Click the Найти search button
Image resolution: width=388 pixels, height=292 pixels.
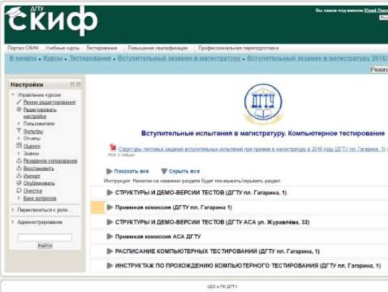coord(45,245)
